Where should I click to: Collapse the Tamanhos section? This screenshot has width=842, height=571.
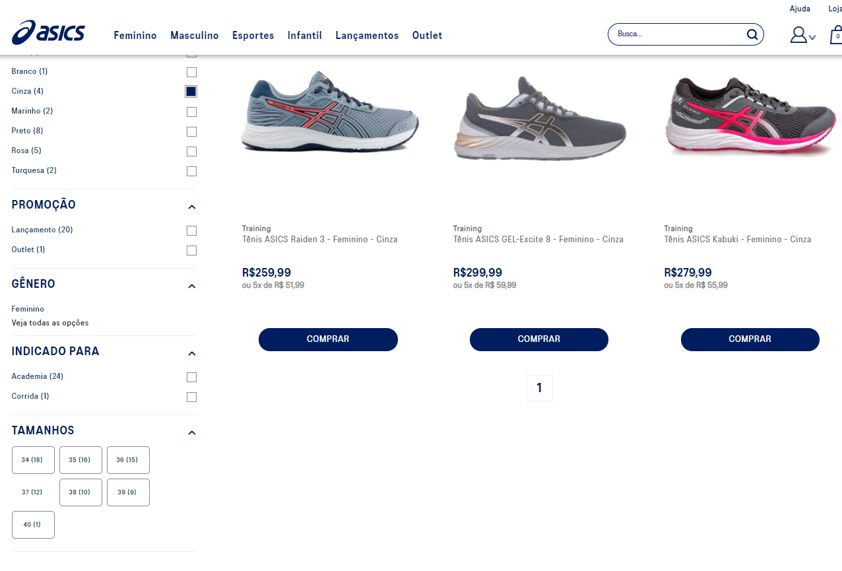tap(192, 432)
